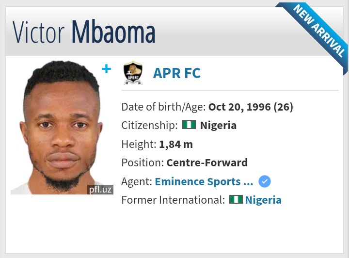Click the Victor Mbaoma name heading
This screenshot has height=258, width=349.
[84, 32]
